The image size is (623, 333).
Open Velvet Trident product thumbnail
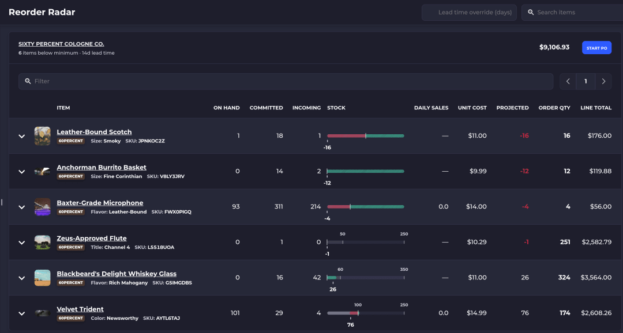pos(43,313)
